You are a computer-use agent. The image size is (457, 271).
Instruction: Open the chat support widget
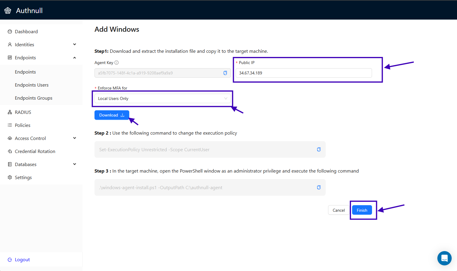click(444, 258)
